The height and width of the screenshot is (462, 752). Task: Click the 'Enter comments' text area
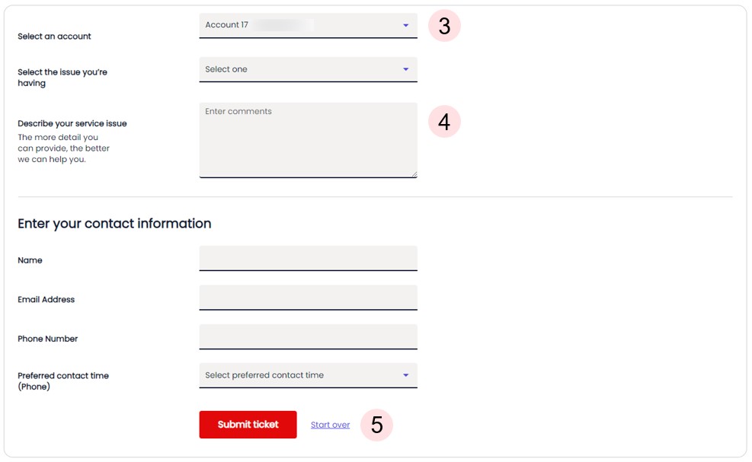click(308, 139)
